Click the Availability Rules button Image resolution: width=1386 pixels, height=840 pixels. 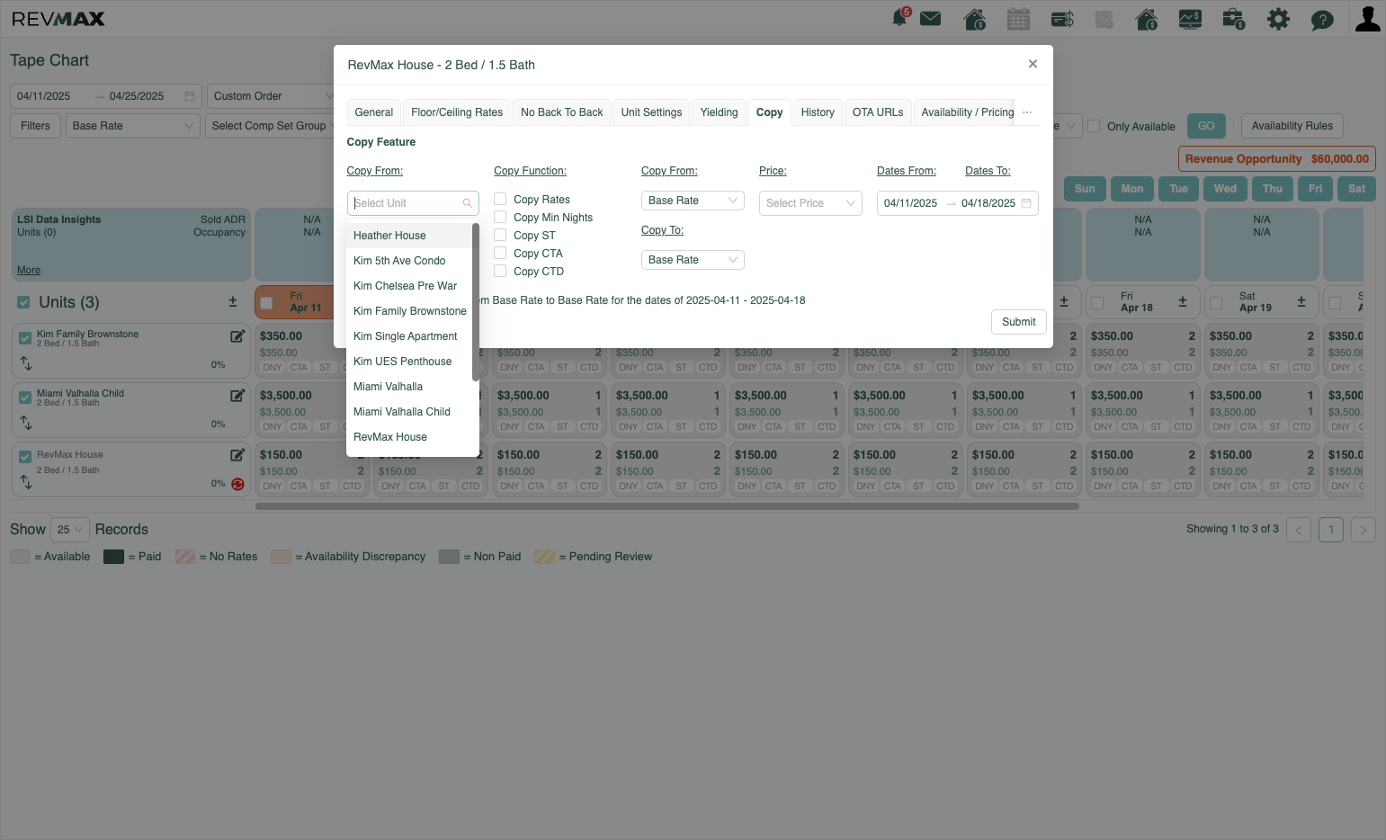click(x=1292, y=126)
